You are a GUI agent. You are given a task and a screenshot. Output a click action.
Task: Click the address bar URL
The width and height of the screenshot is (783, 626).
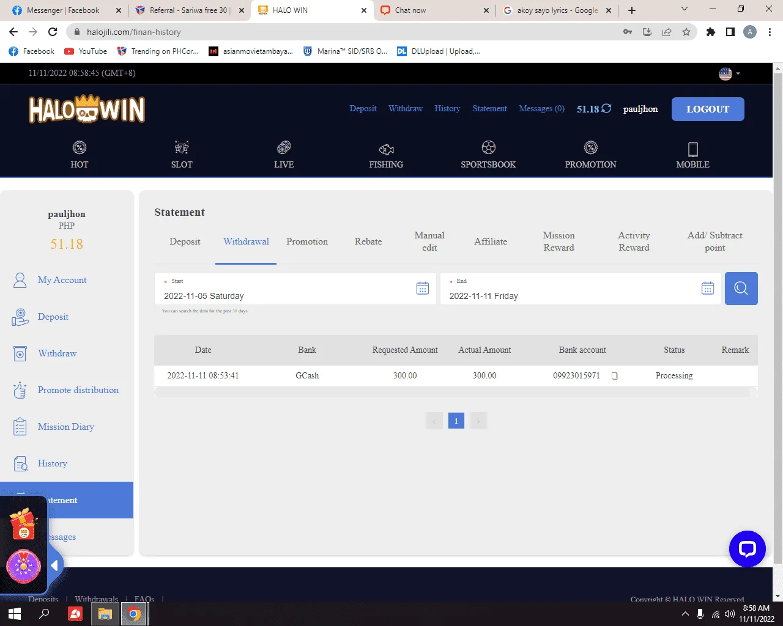(x=134, y=32)
